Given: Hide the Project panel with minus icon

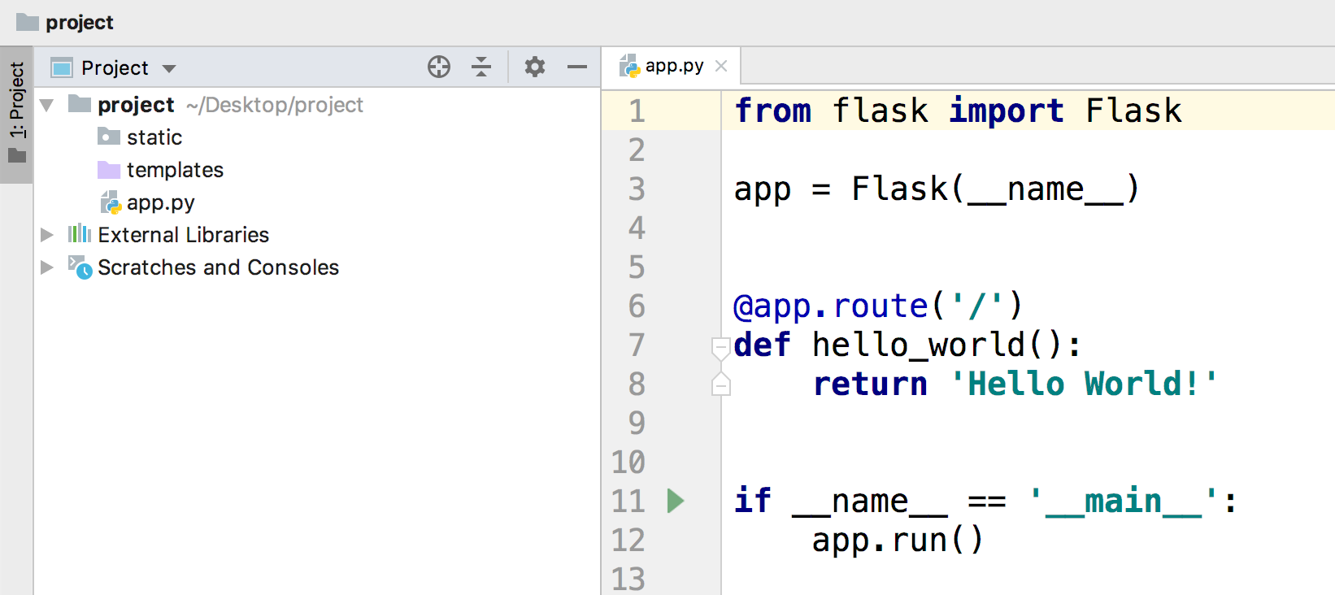Looking at the screenshot, I should (577, 67).
